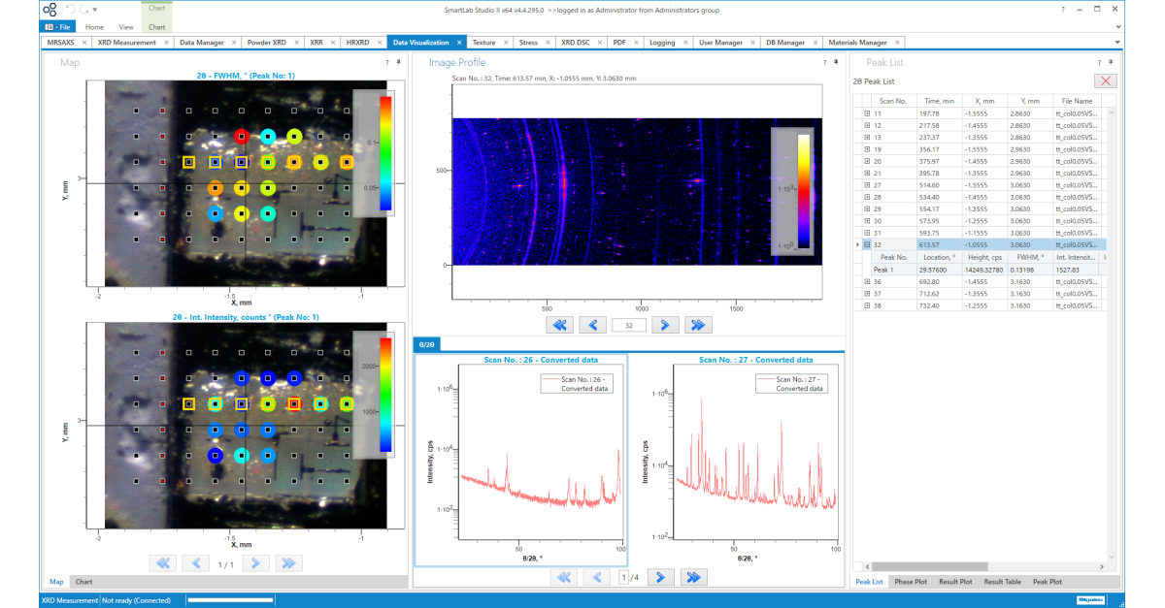This screenshot has width=1165, height=608.
Task: Open the File menu button
Action: click(56, 27)
